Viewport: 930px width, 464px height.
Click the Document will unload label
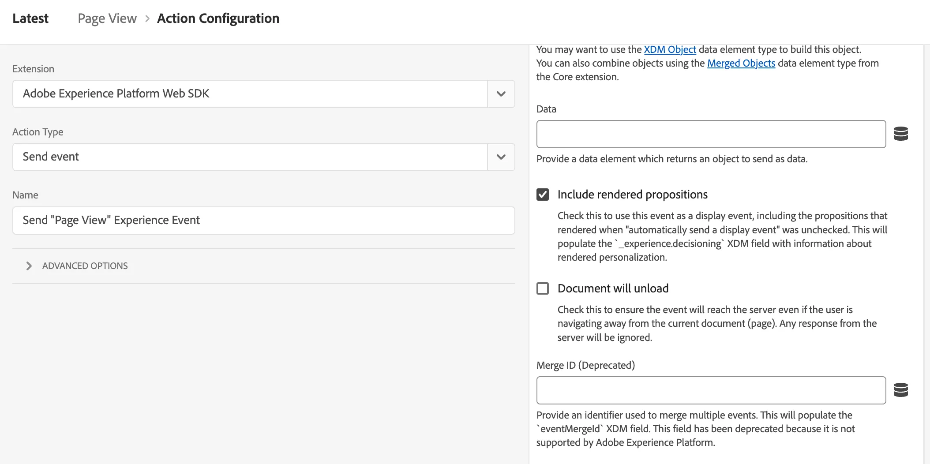(613, 288)
